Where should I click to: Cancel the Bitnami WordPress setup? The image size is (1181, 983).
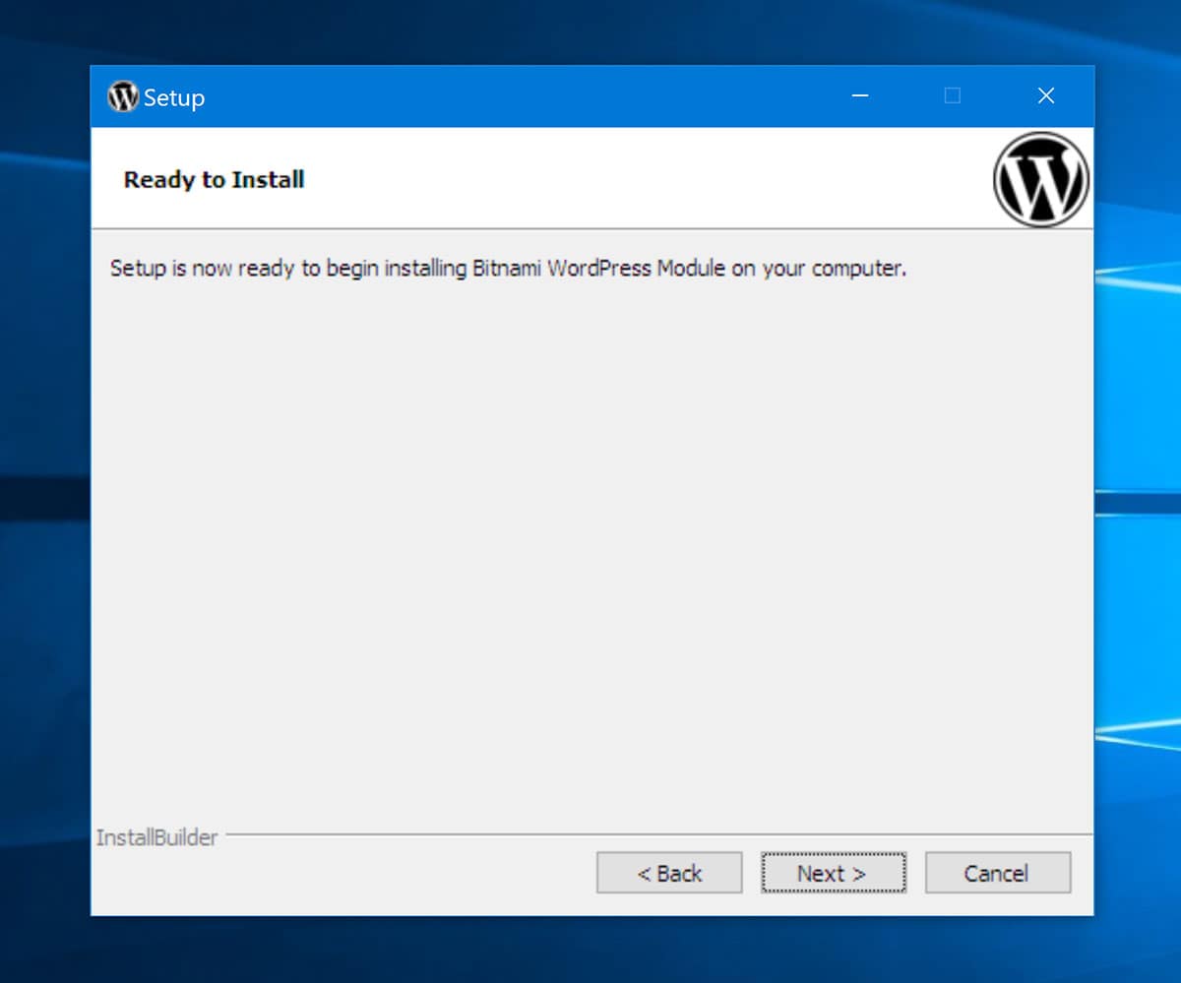pos(997,873)
